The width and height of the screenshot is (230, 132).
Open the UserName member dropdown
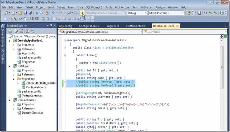(x=185, y=32)
